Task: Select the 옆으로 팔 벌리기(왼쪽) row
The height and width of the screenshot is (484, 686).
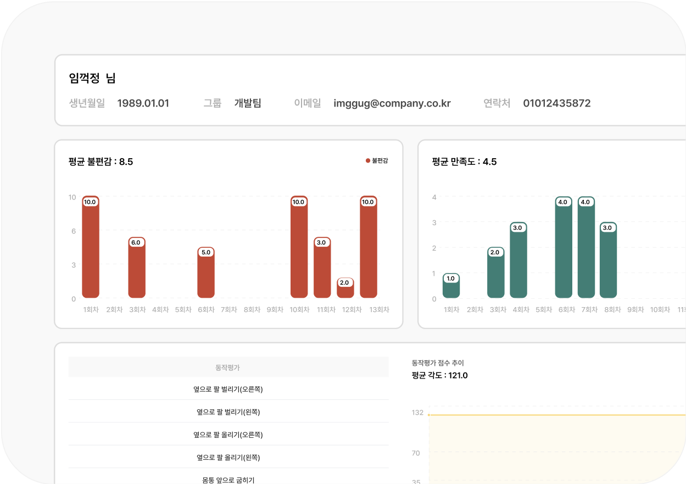Action: click(x=227, y=411)
